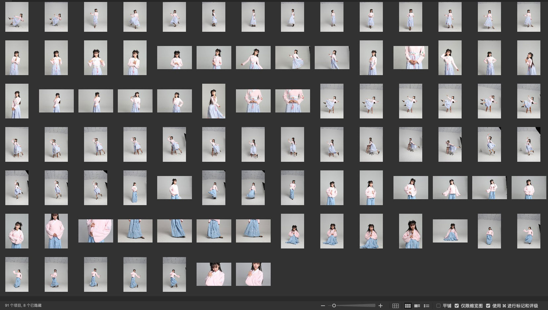Click the minus icon to shrink thumbnails
The width and height of the screenshot is (548, 310).
323,306
